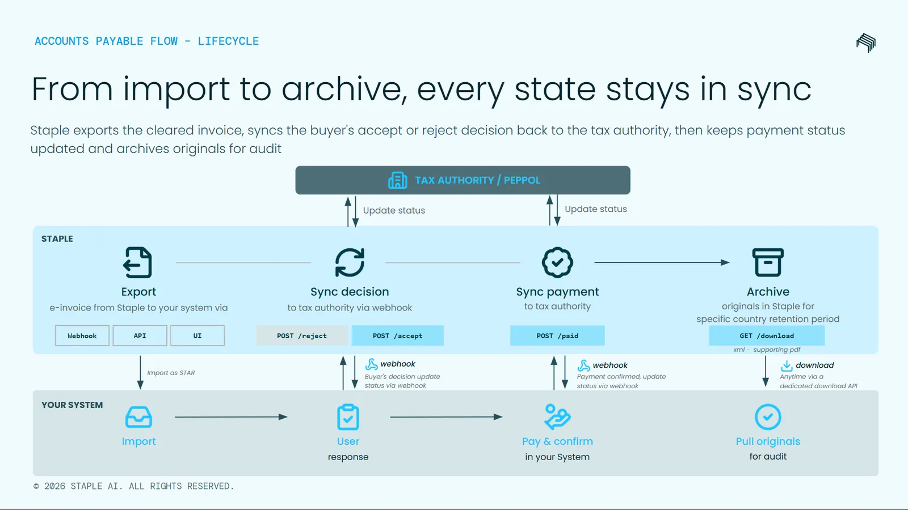Click the Import inbox tray icon
Screen dimensions: 908x510
(x=138, y=417)
